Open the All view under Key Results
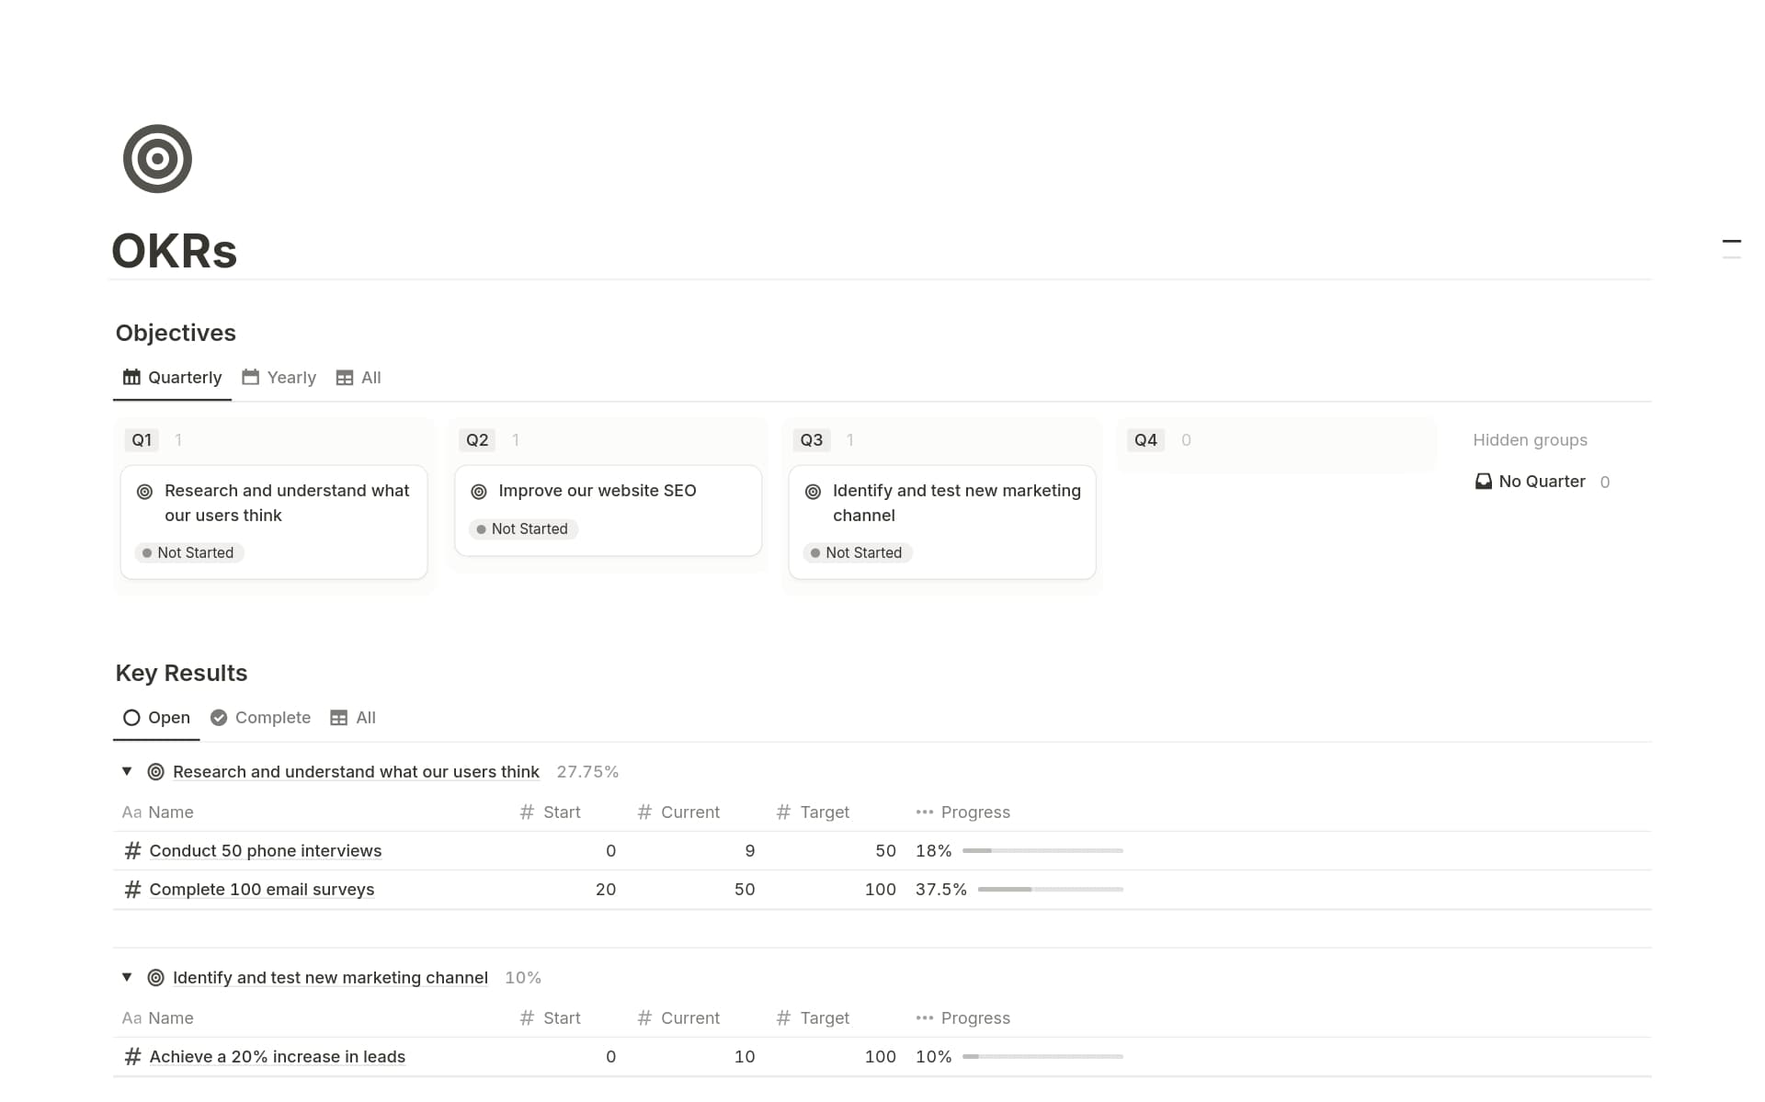This screenshot has height=1102, width=1765. [353, 718]
